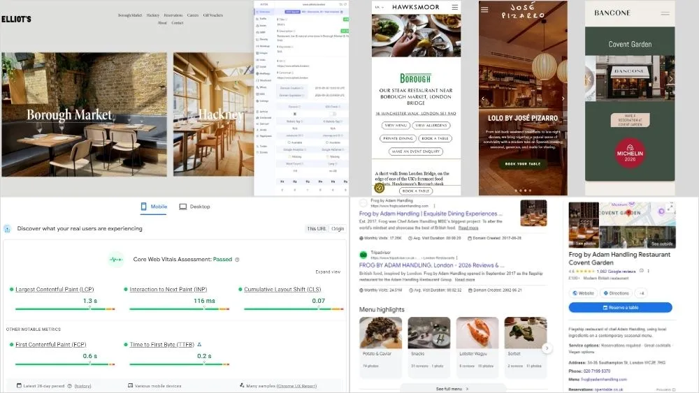Open Headings in the SEO extension sidebar
The image size is (699, 393).
pyautogui.click(x=264, y=46)
